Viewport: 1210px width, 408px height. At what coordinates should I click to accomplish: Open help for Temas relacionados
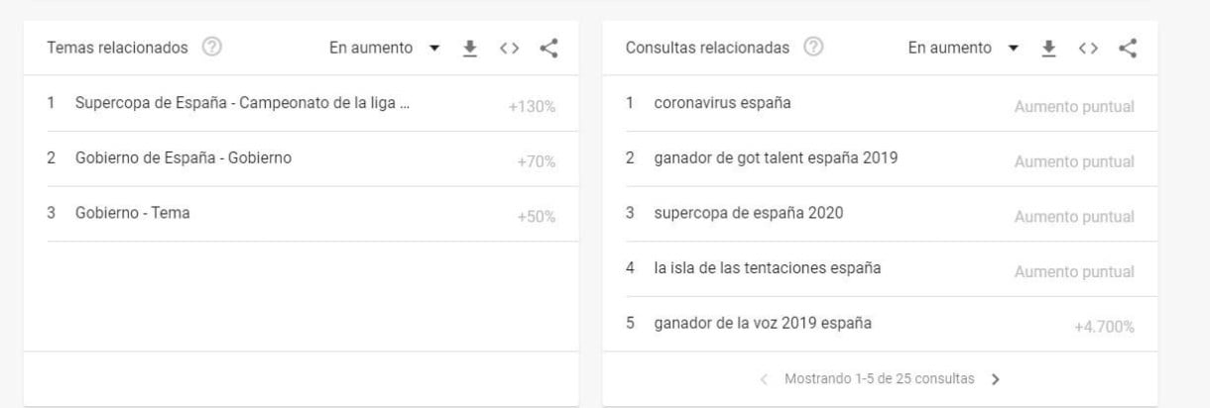pyautogui.click(x=210, y=49)
